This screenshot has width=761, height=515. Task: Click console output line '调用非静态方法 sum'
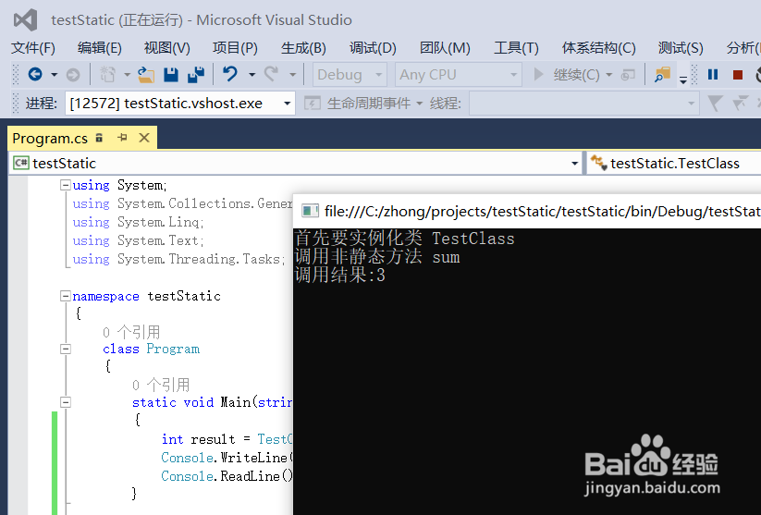pos(377,257)
